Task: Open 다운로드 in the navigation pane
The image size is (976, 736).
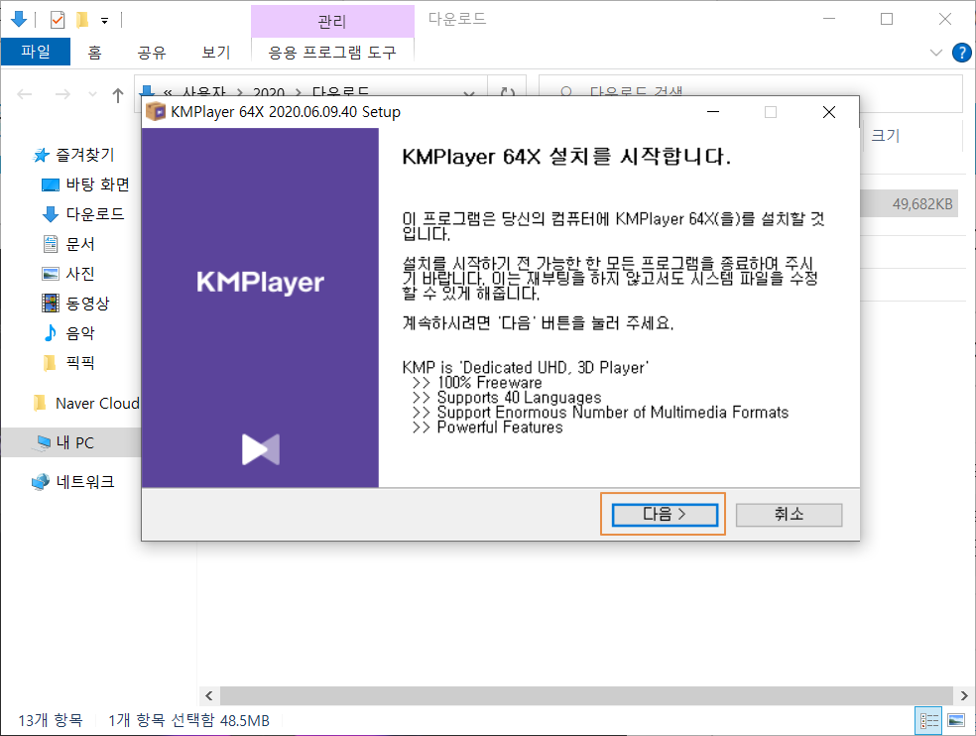Action: point(95,214)
